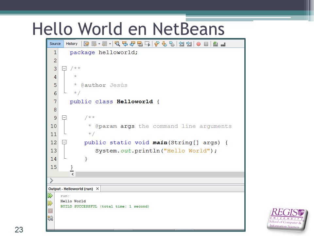Select the Output - Helloworld (run) tab
314x236 pixels.
pos(71,189)
